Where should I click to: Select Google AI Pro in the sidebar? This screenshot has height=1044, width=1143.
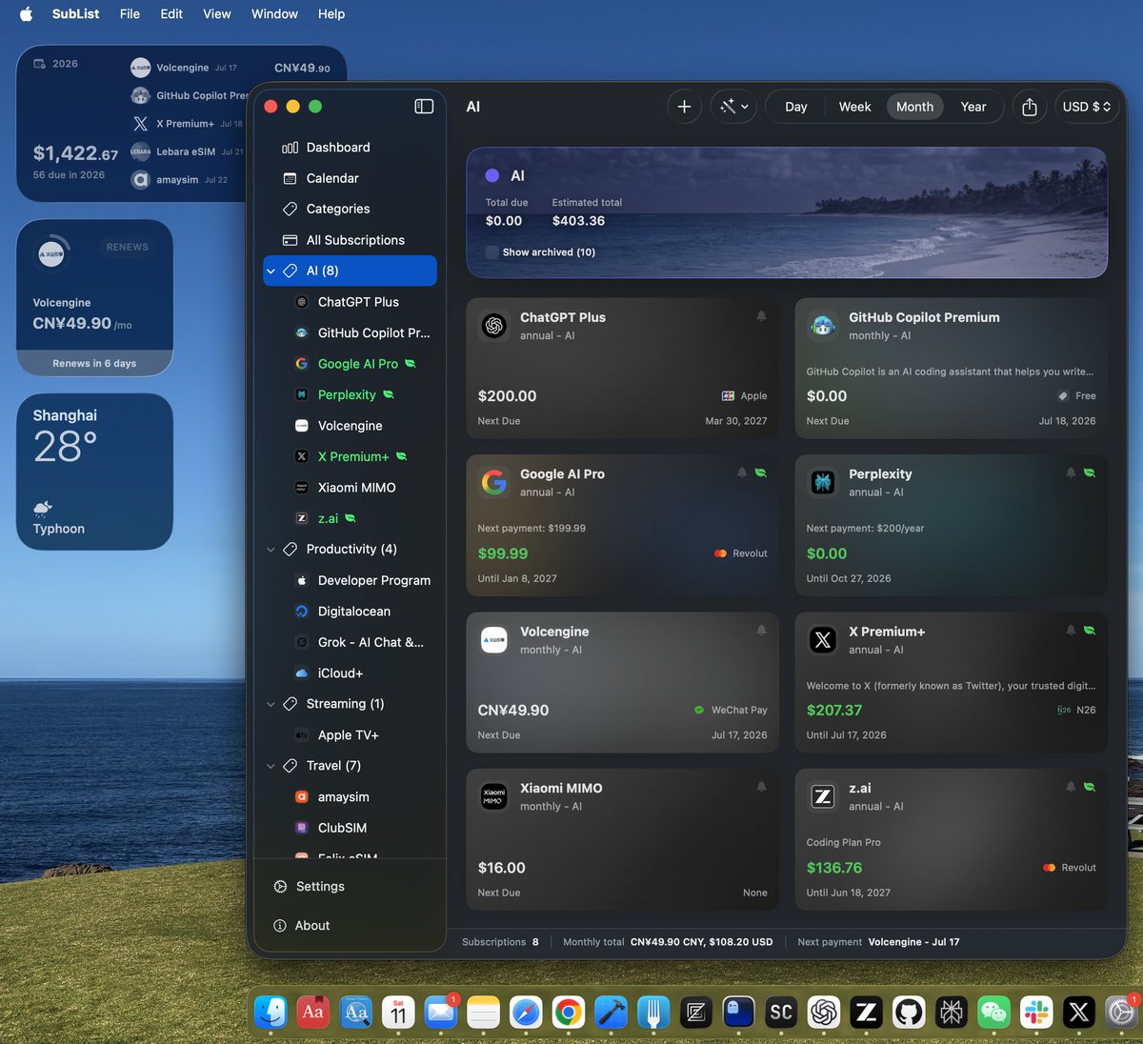[350, 364]
